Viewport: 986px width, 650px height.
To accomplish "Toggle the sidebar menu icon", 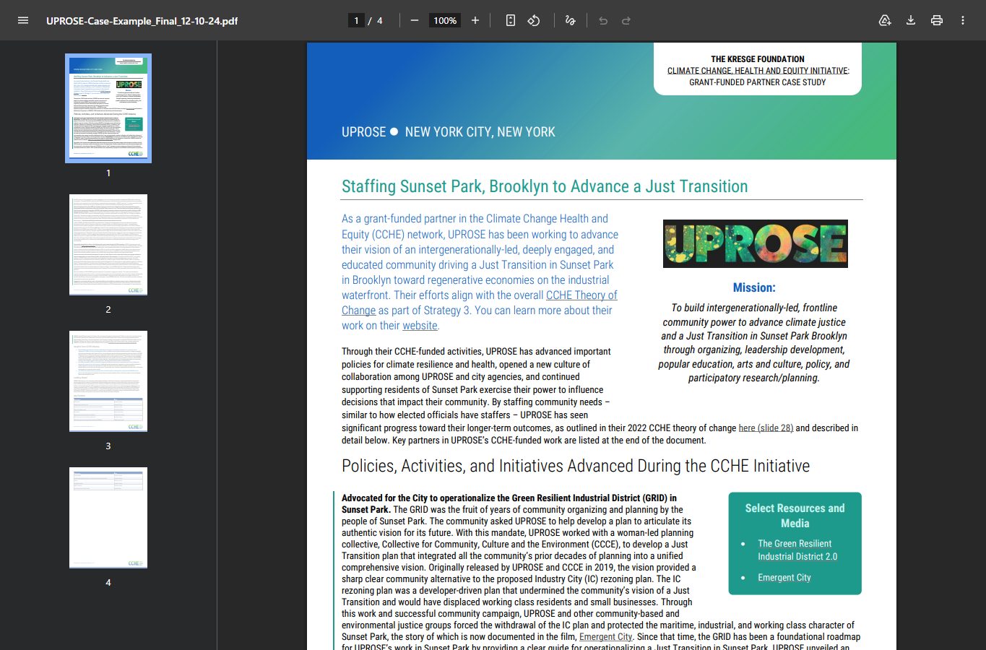I will click(x=23, y=20).
